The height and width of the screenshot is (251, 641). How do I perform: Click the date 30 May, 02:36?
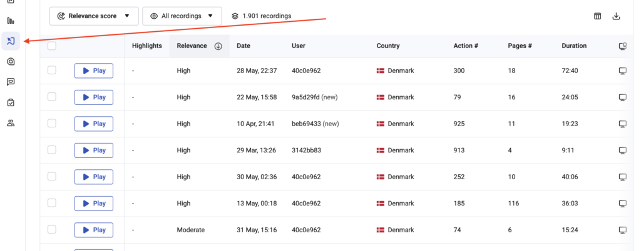pos(257,177)
